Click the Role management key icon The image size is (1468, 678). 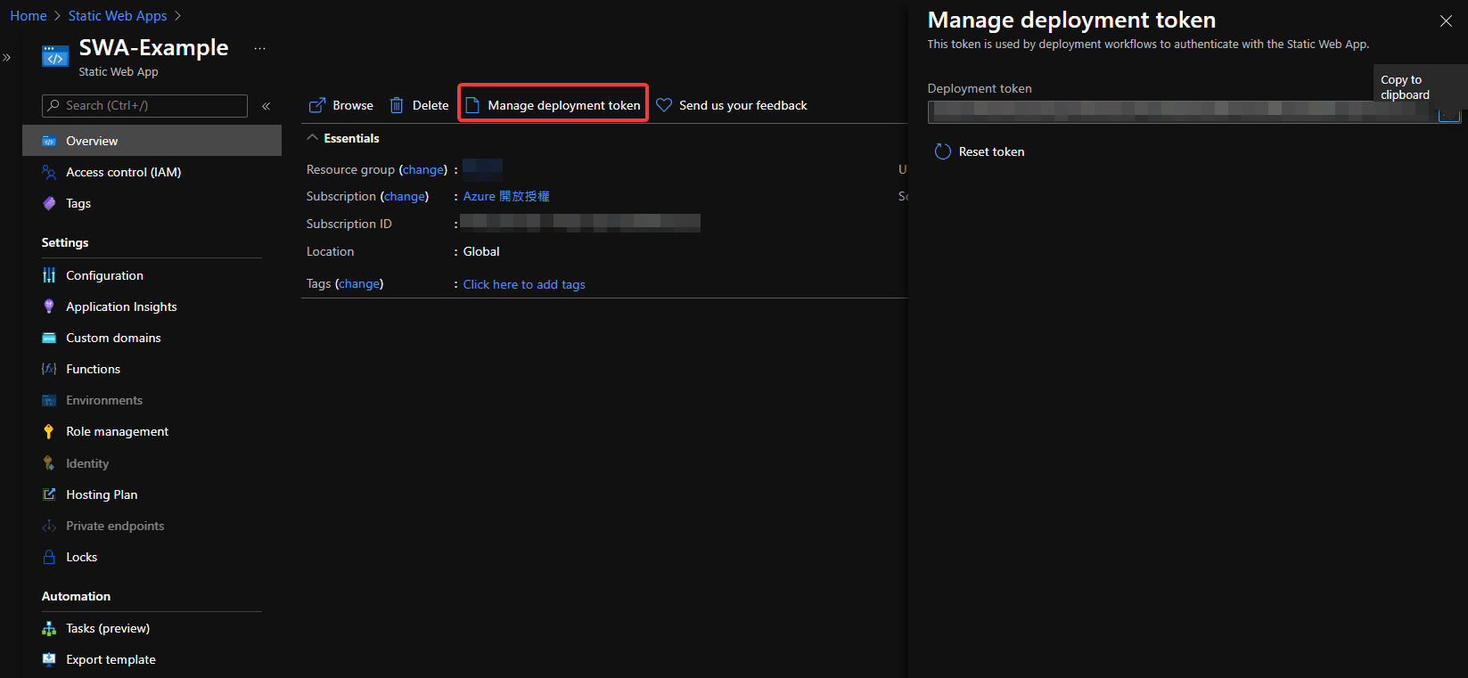click(49, 431)
